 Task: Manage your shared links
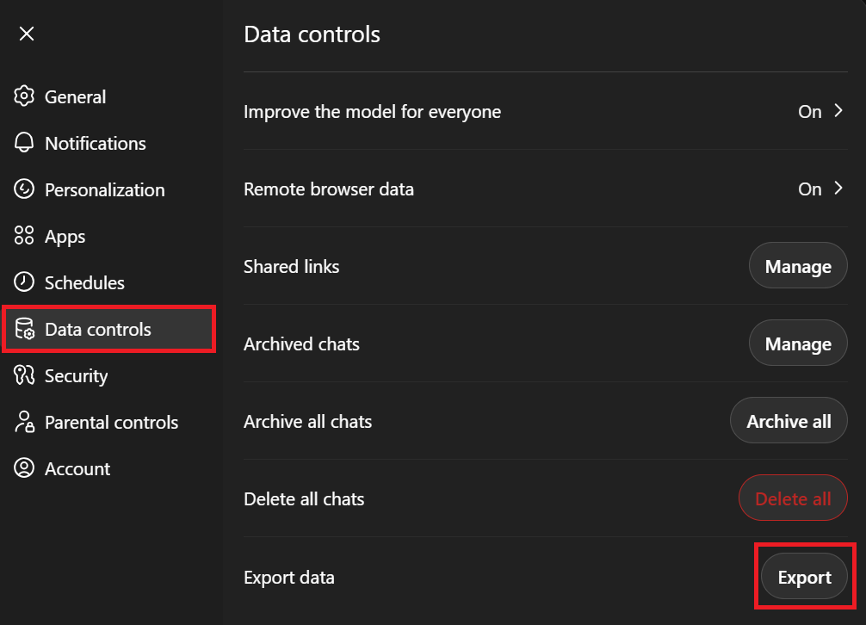[797, 265]
